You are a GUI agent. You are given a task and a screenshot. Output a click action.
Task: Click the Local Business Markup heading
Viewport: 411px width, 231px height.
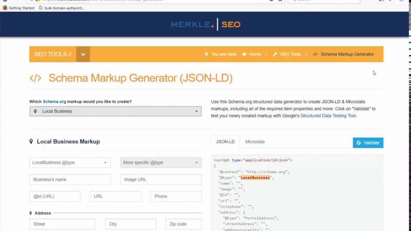pos(68,142)
